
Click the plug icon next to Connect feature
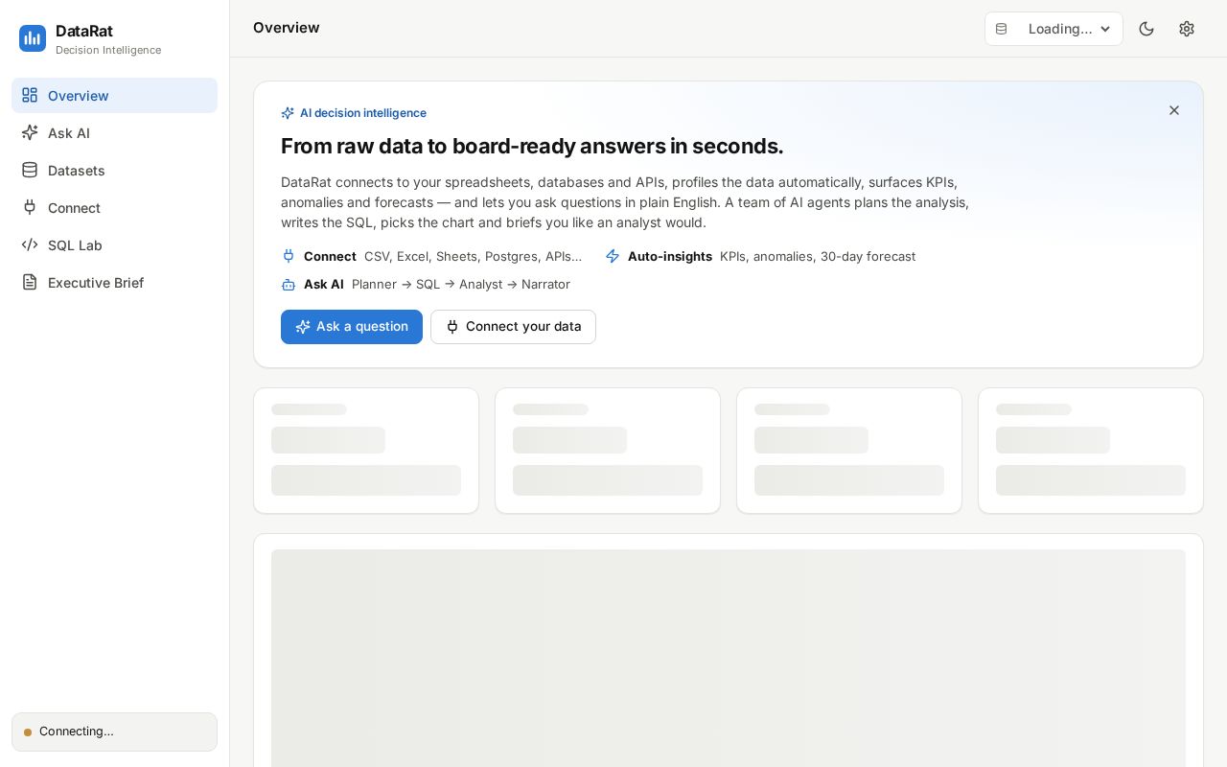pos(289,256)
